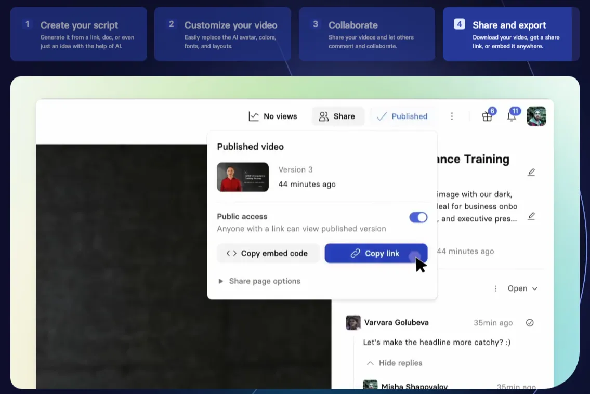Open the comments three-dot options menu

[495, 288]
